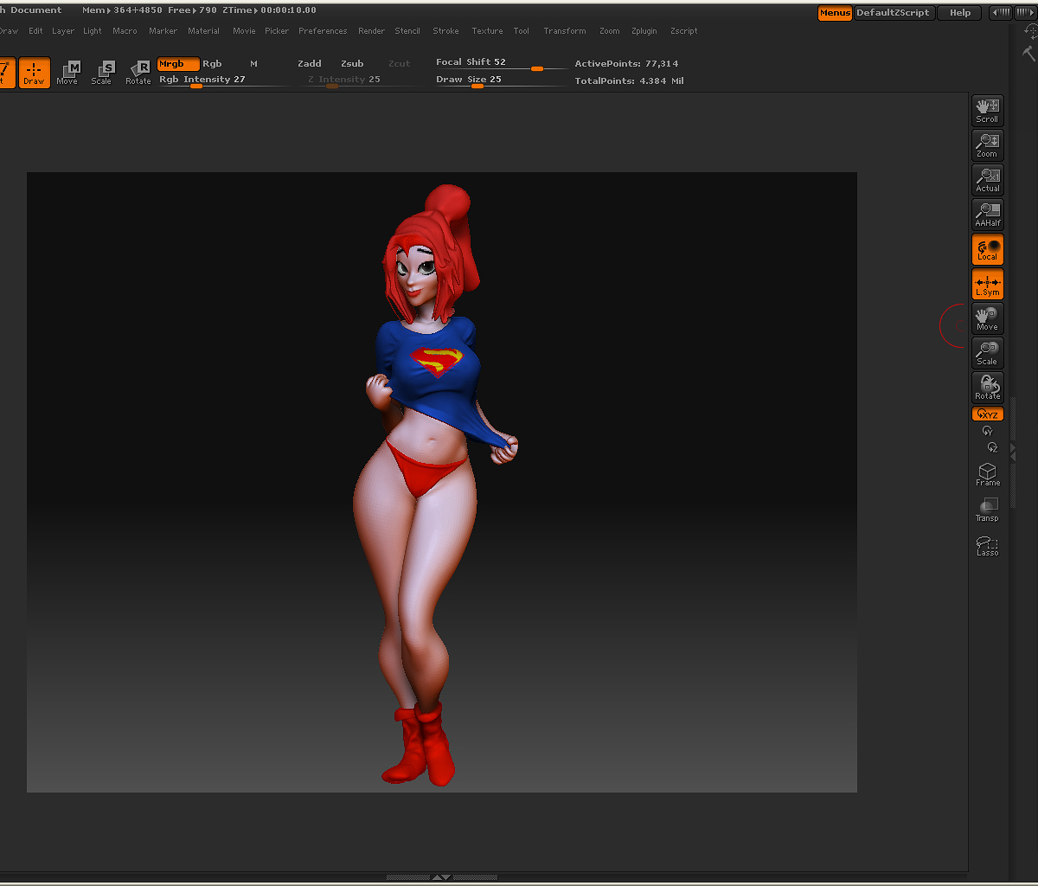This screenshot has width=1038, height=886.
Task: Expand the bottom tray via divider arrows
Action: [x=441, y=877]
